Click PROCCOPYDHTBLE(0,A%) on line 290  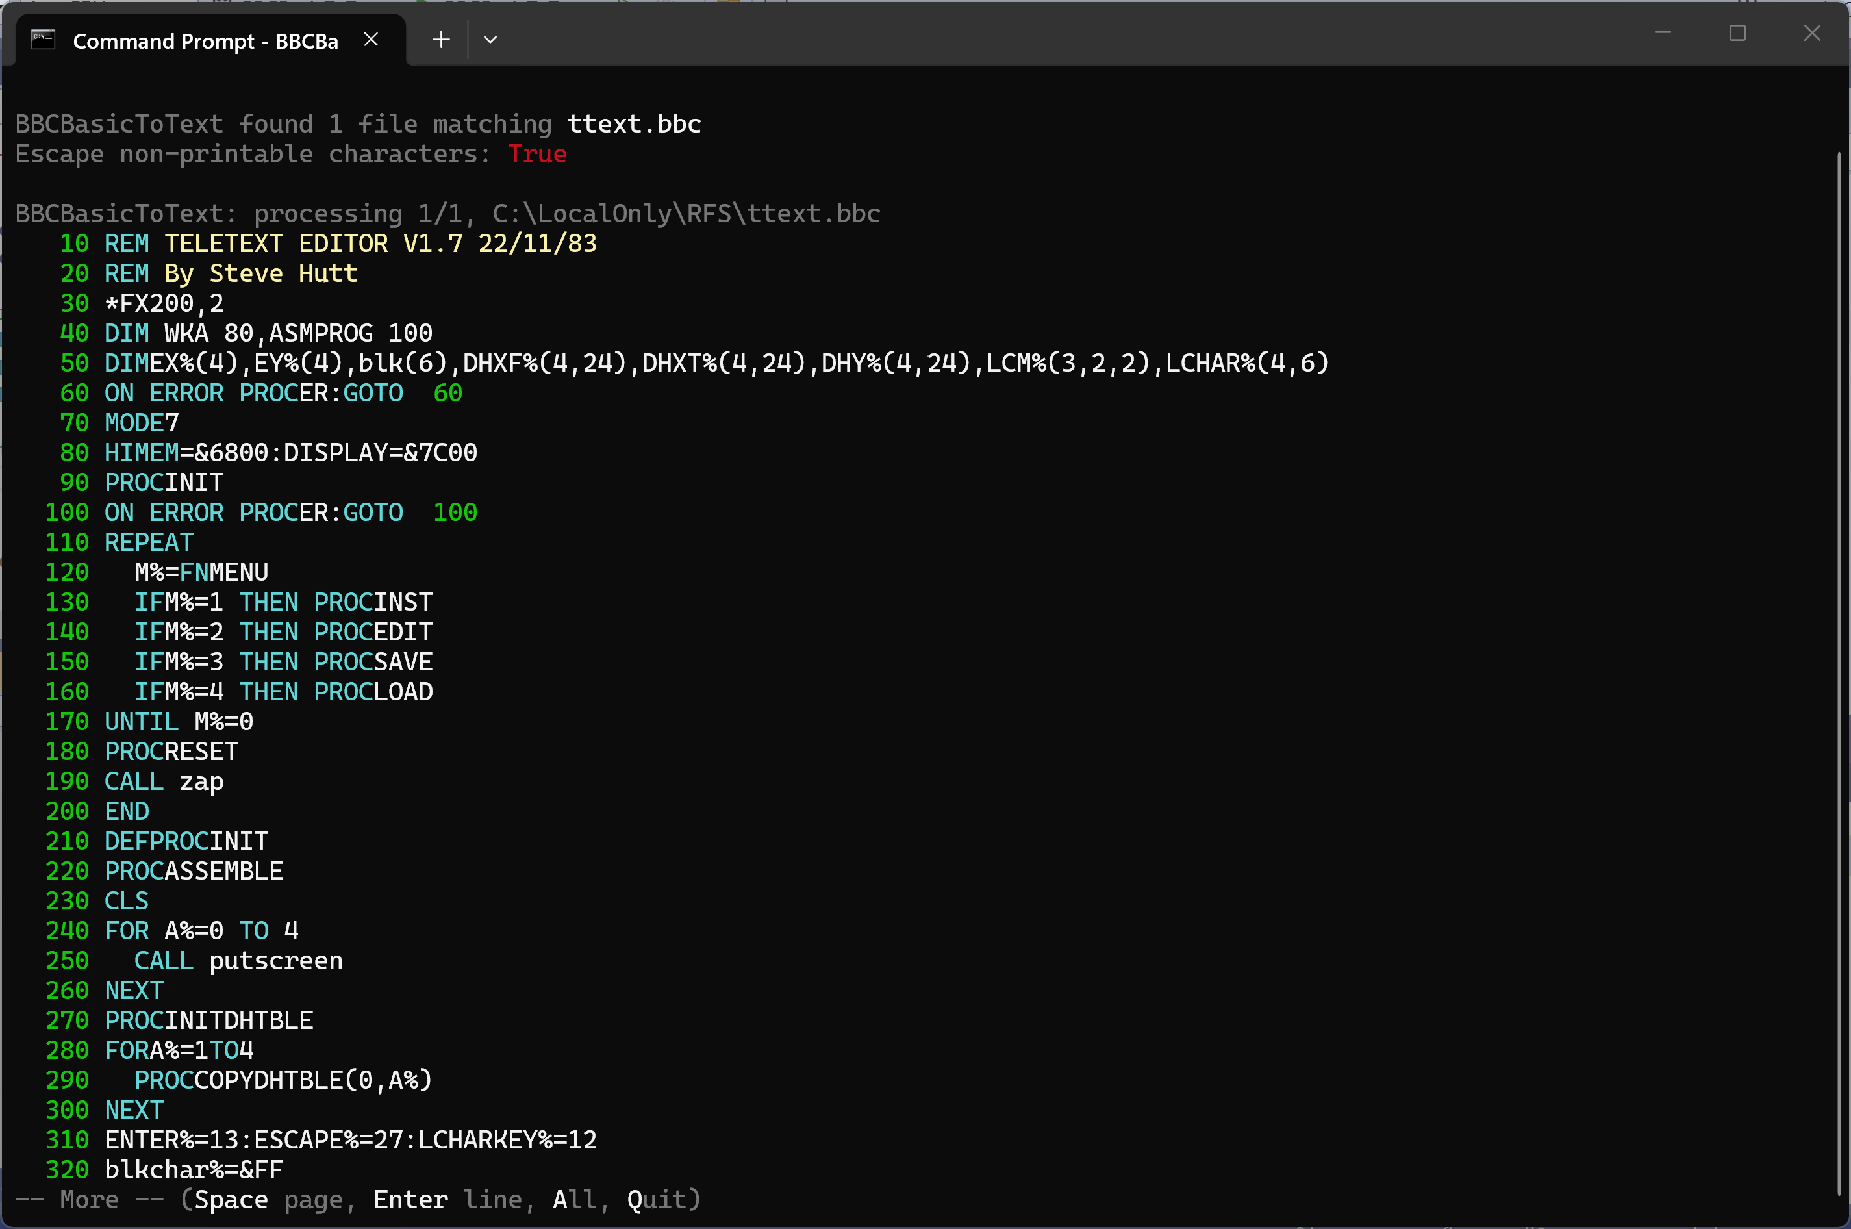coord(283,1080)
